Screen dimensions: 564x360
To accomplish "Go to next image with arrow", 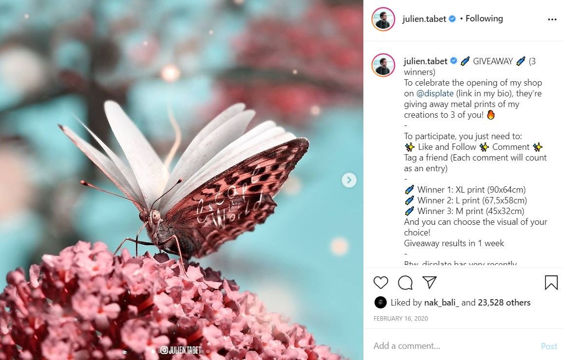I will click(349, 180).
